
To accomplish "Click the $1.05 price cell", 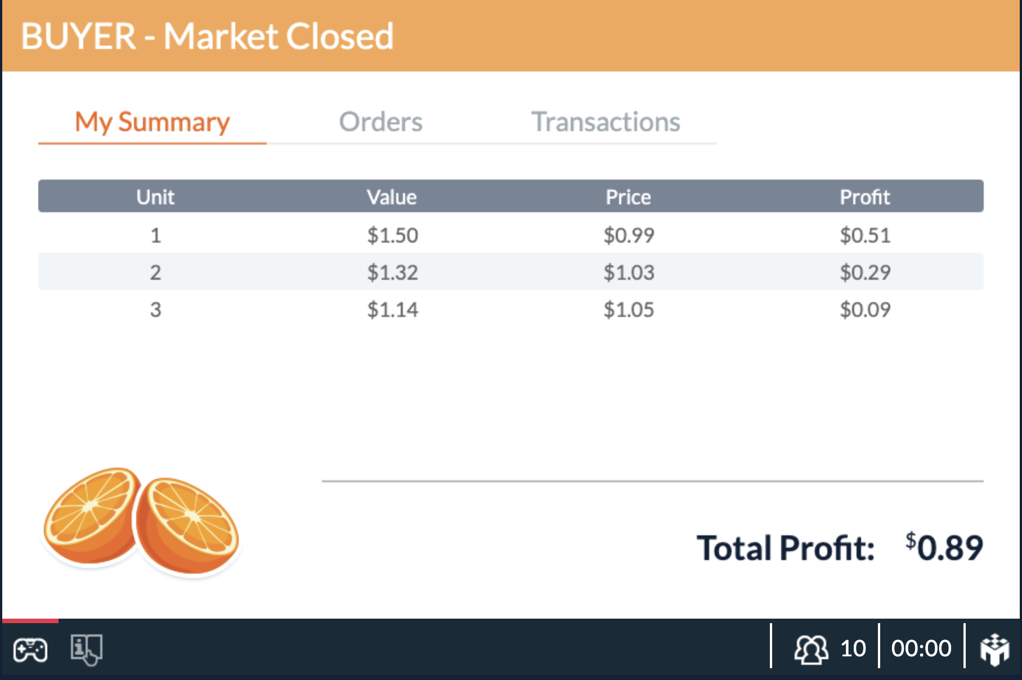I will click(x=629, y=310).
